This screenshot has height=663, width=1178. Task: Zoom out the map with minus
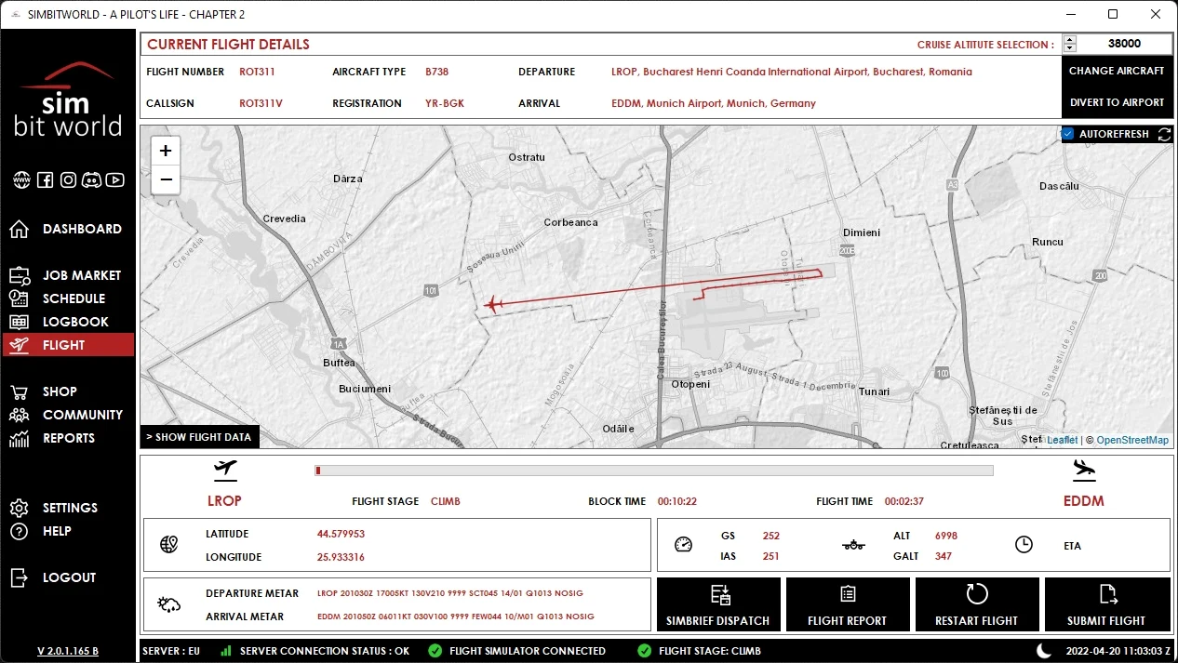tap(166, 179)
